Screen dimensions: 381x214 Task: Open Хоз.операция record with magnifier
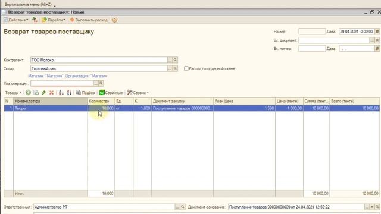(x=101, y=83)
